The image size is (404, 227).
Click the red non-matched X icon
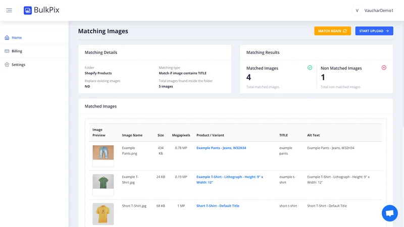[384, 68]
